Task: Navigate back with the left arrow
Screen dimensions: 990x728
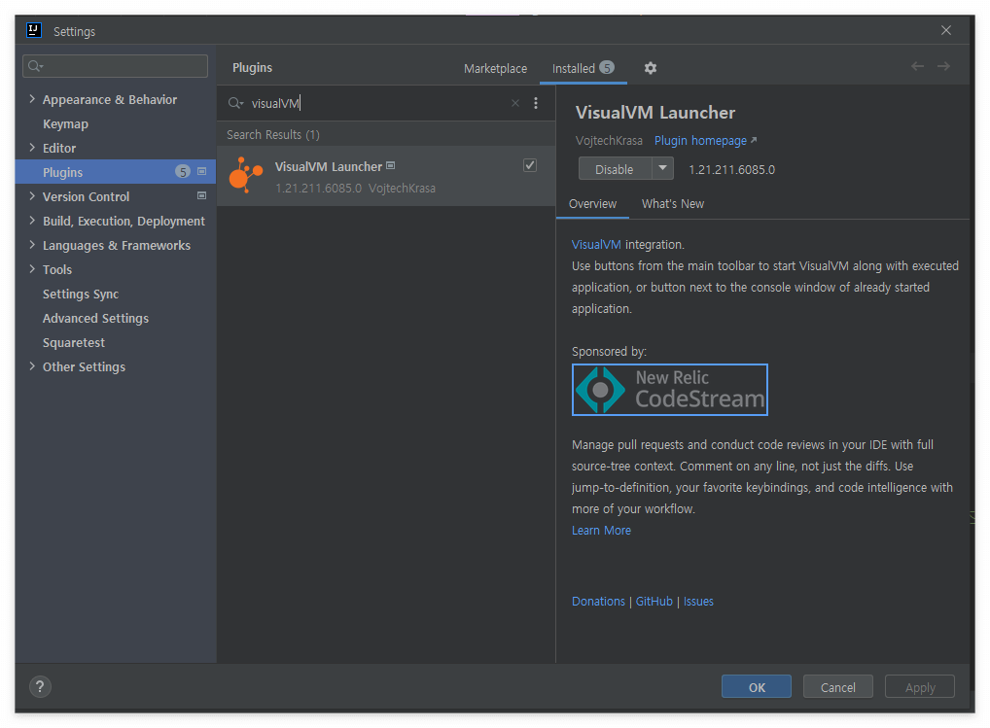Action: [x=917, y=66]
